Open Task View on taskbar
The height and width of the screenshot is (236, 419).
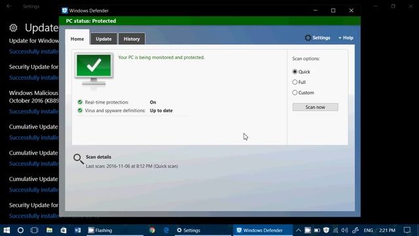click(35, 230)
